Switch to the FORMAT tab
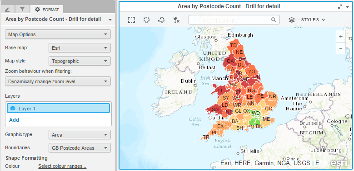354x171 pixels. (47, 9)
